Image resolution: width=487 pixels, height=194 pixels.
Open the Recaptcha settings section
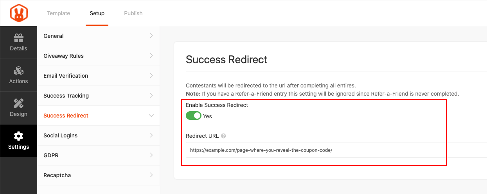pyautogui.click(x=57, y=175)
